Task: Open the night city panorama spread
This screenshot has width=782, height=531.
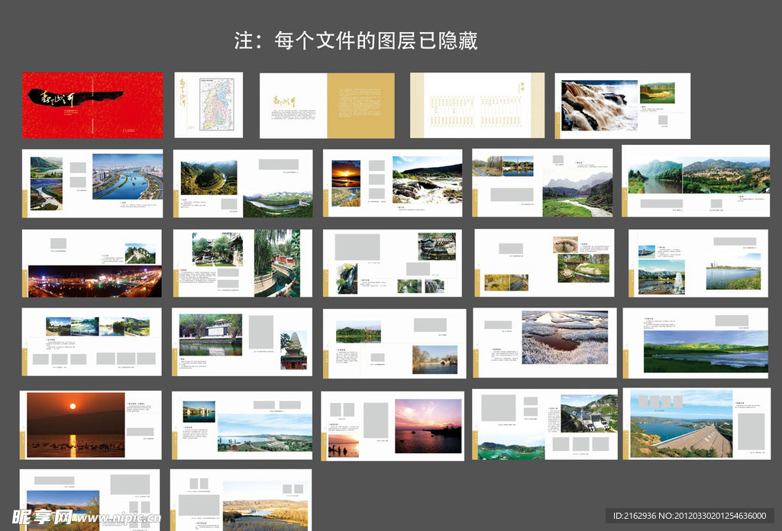Action: coord(92,263)
